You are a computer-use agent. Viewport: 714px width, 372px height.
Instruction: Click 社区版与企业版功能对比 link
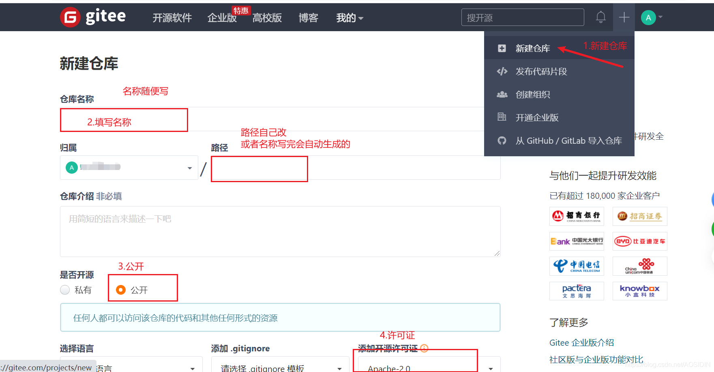point(596,359)
